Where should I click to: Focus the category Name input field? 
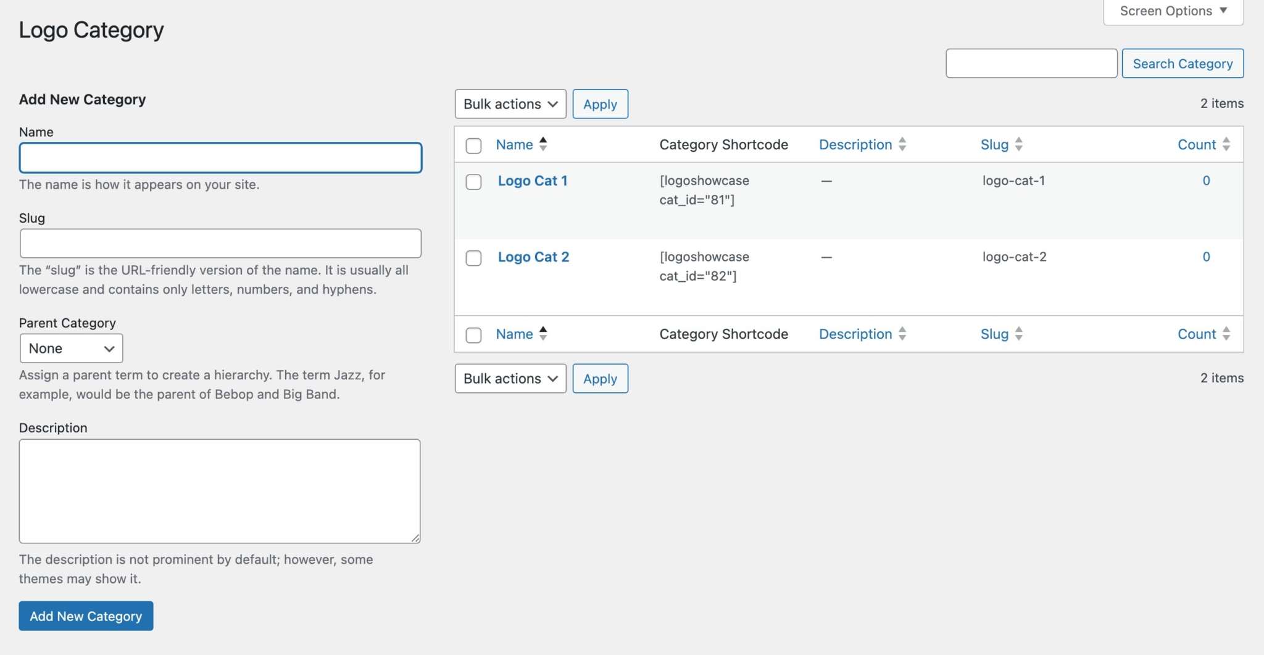tap(220, 158)
